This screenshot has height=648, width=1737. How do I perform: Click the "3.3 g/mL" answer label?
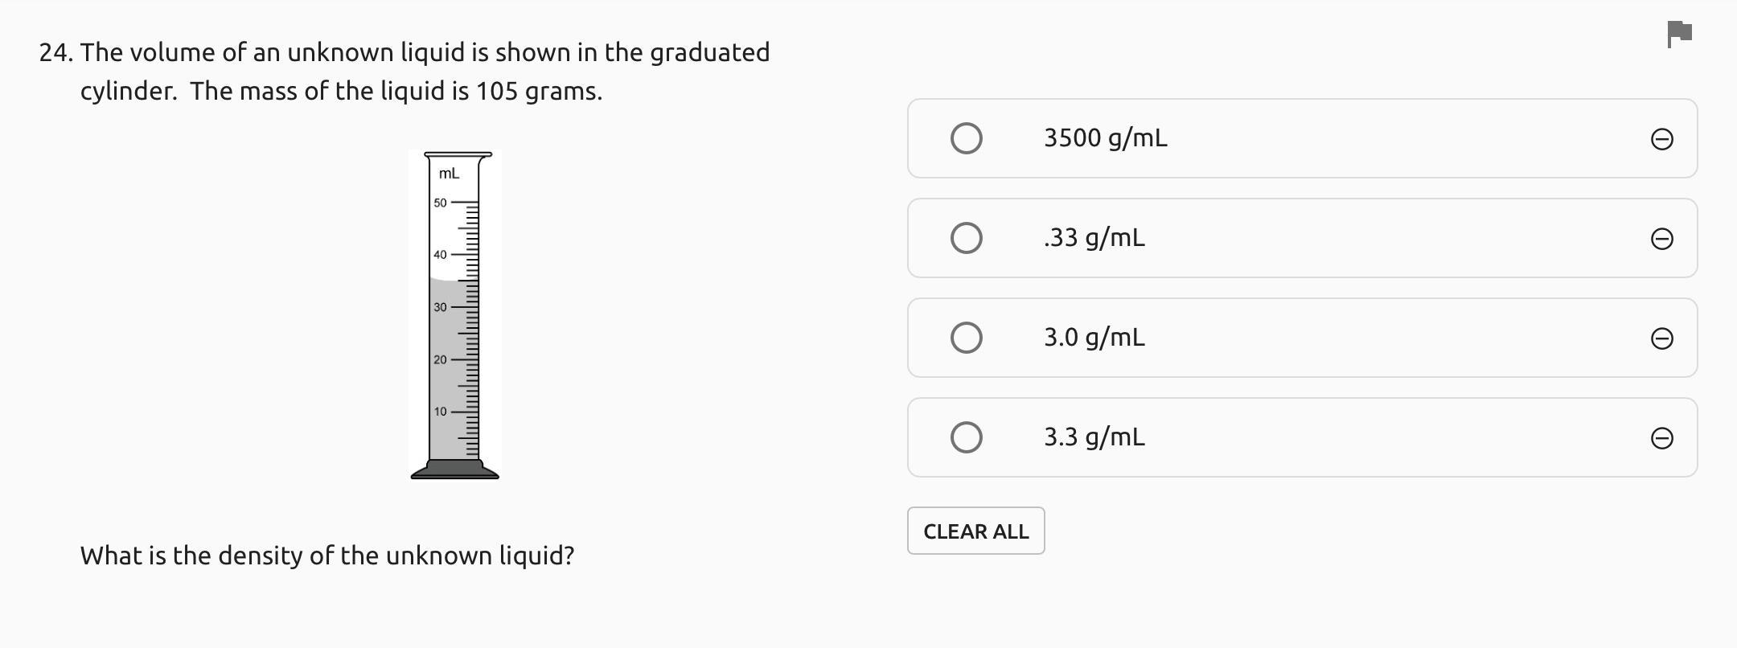1094,437
